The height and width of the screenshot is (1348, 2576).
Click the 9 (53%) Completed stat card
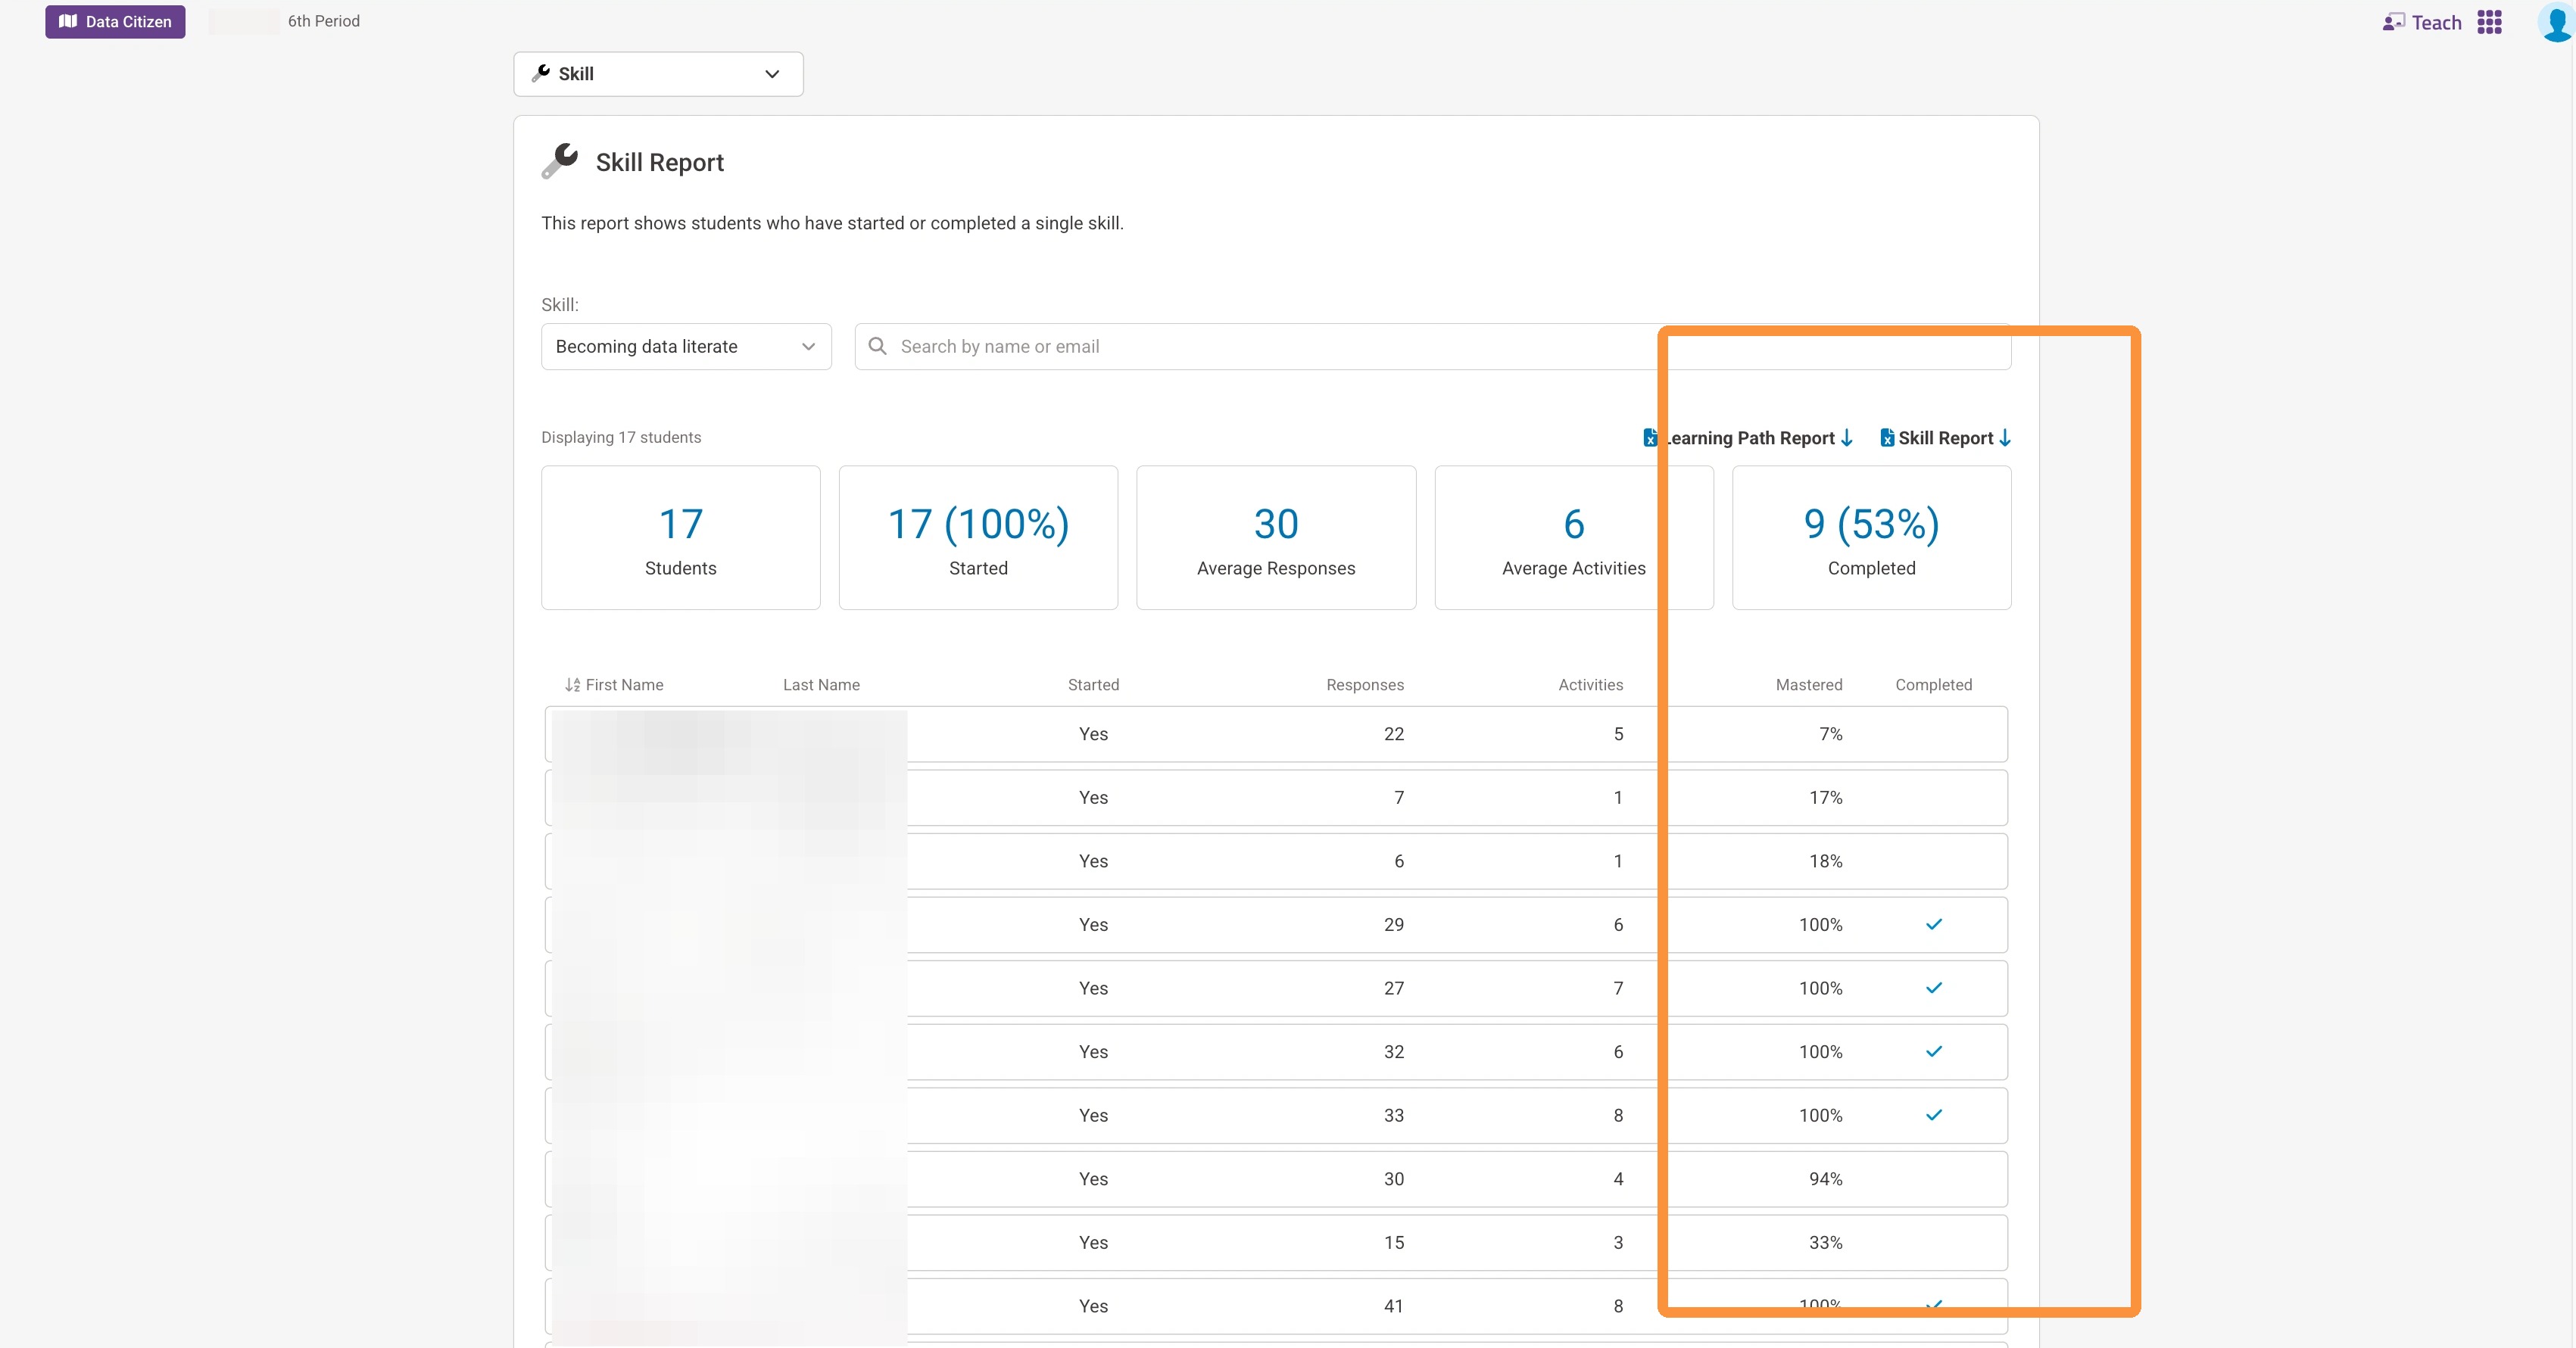tap(1871, 537)
